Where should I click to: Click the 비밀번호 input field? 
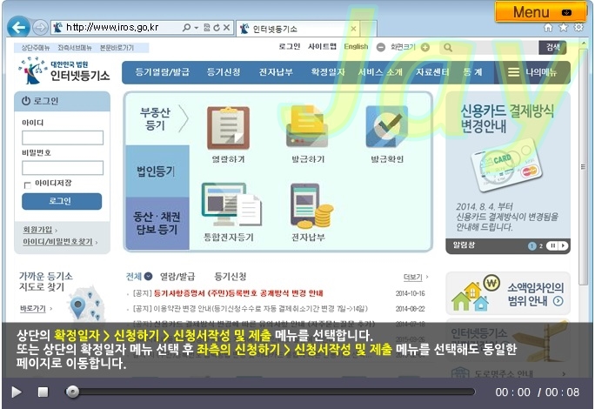tap(63, 167)
